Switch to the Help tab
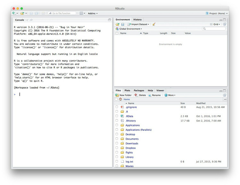The image size is (240, 185). click(150, 90)
